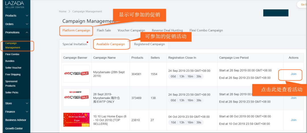Click campaign name Mycybersale (28th Sept 2019)
Screen dimensions: 307x133
(x=109, y=74)
